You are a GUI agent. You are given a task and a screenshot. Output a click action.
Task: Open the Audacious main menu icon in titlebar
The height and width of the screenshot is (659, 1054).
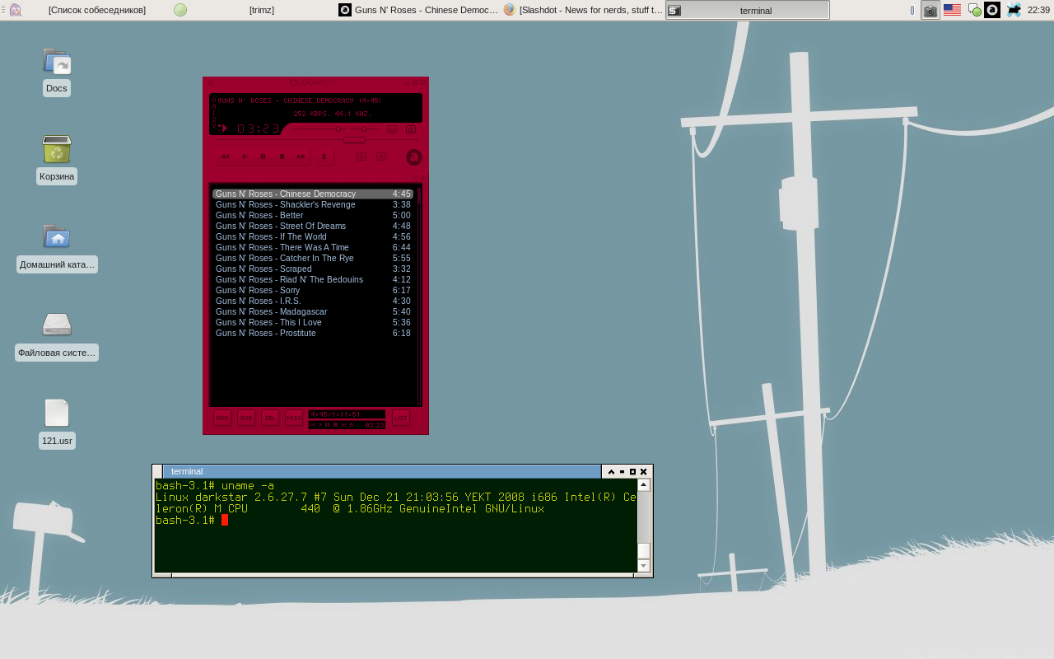point(211,83)
